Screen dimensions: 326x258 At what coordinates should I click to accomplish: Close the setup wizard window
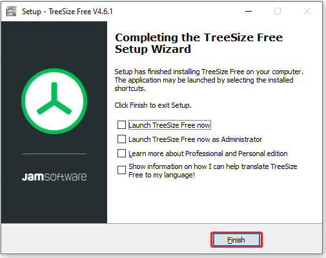coord(307,11)
